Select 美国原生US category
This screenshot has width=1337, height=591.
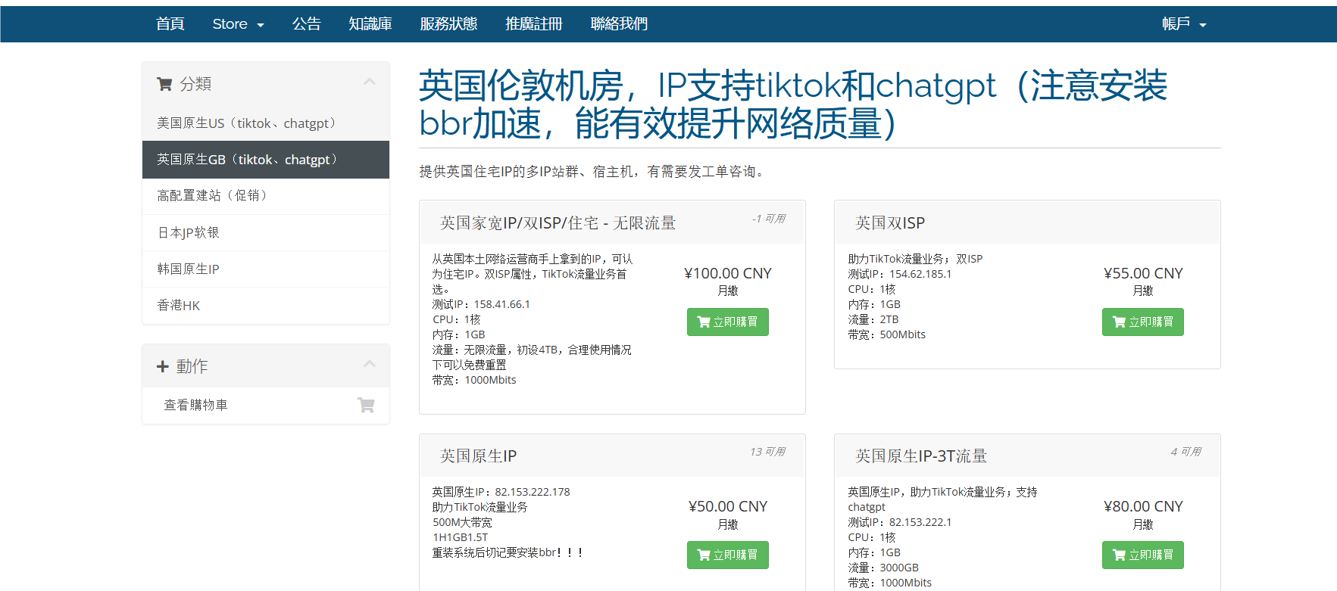pyautogui.click(x=266, y=123)
